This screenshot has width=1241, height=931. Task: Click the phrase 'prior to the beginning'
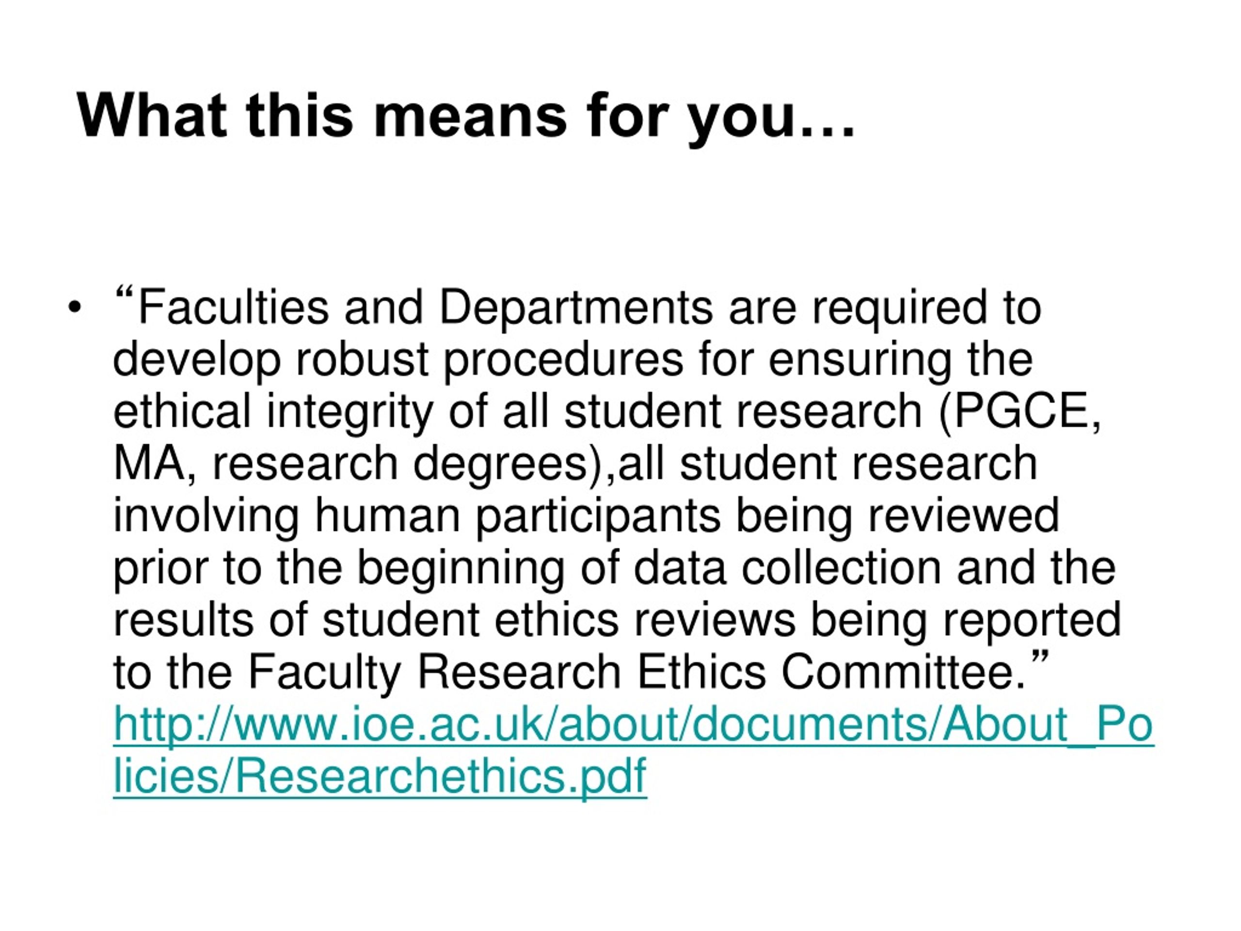pos(339,568)
